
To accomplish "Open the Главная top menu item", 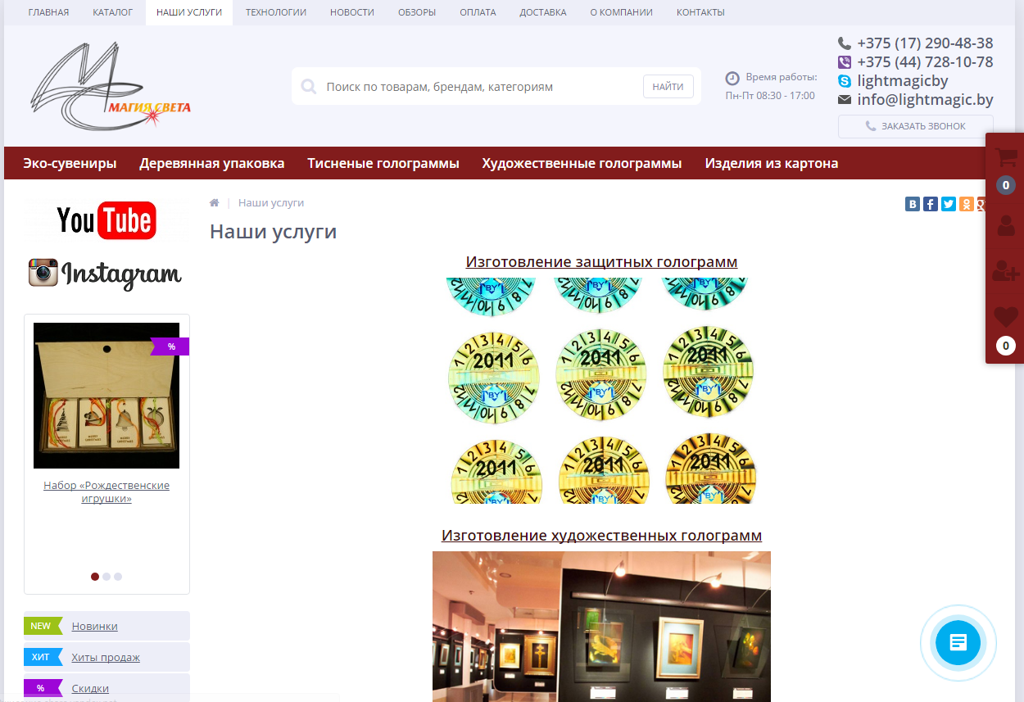I will [48, 12].
